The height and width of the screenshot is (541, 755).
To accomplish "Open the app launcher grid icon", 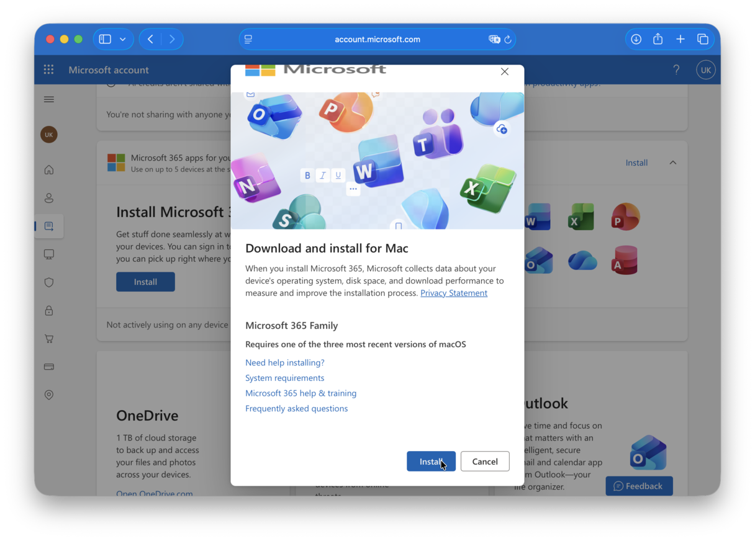I will coord(49,69).
